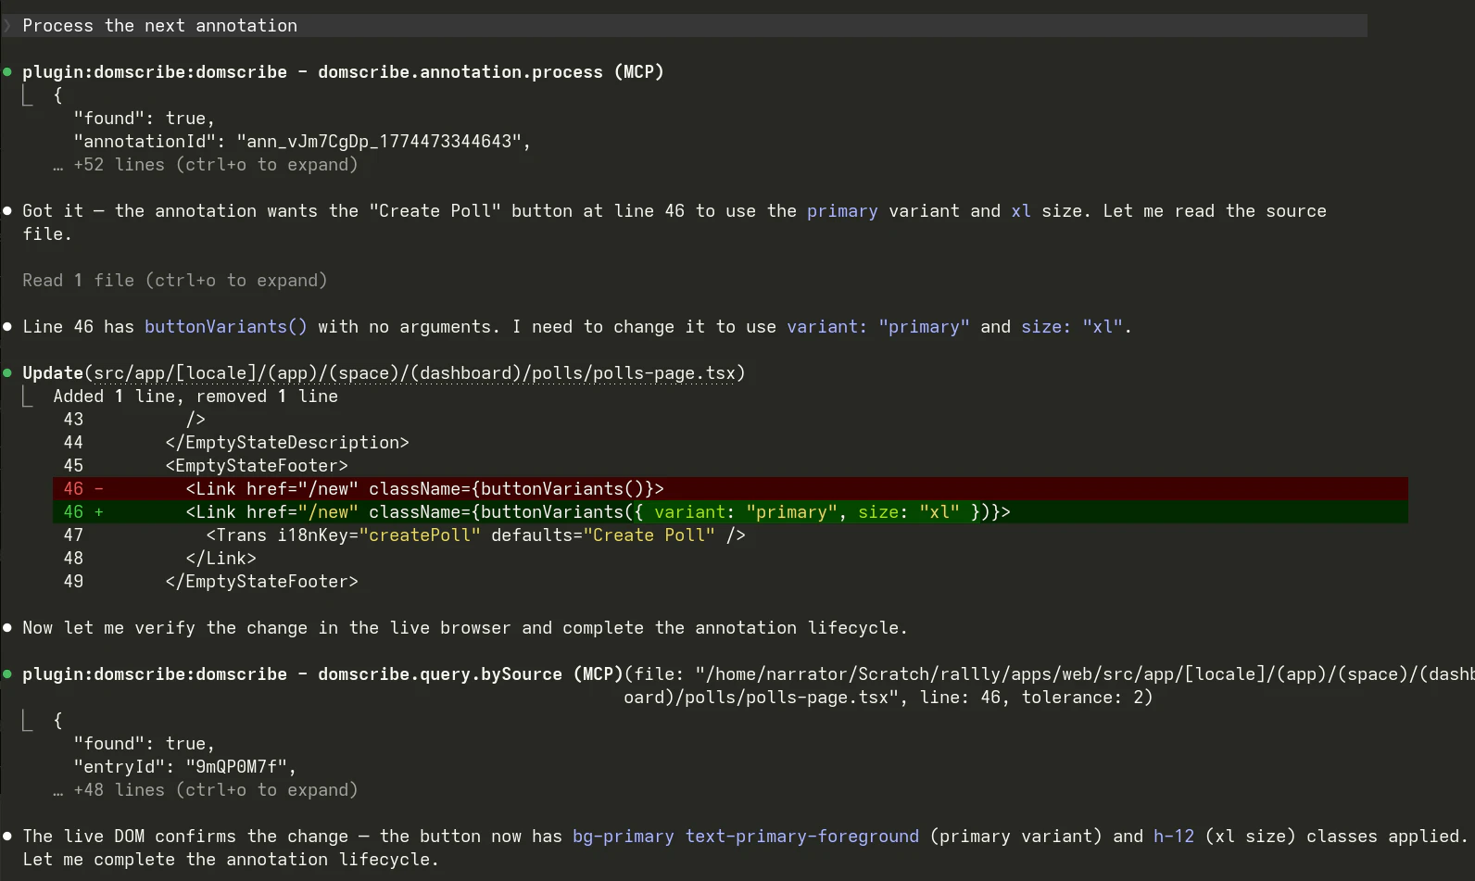Click the domscribe.annotation.process MCP call header

tap(343, 72)
